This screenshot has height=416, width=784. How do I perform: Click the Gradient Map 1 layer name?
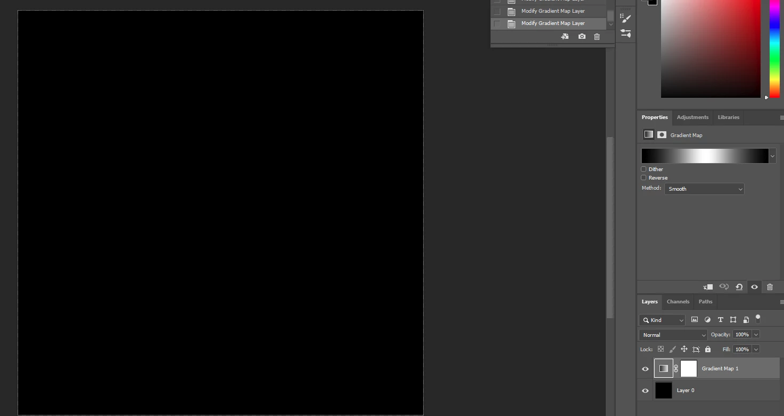[x=720, y=369]
